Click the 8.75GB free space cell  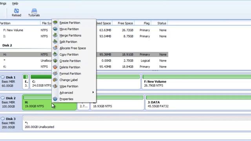tap(128, 36)
